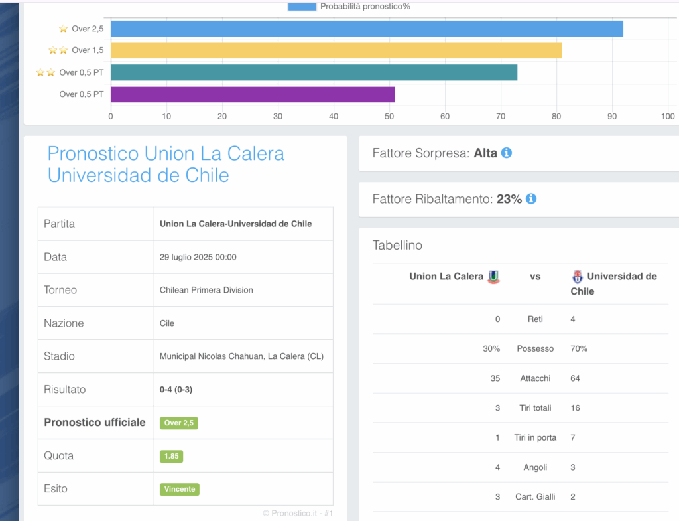This screenshot has height=521, width=679.
Task: Click the Fattore Ribaltamento 23% text
Action: point(448,199)
